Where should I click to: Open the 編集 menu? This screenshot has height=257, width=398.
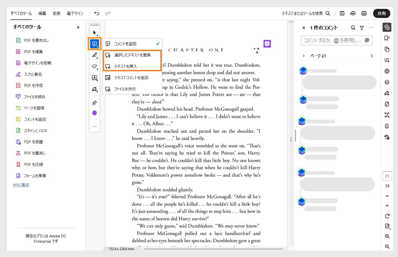42,13
